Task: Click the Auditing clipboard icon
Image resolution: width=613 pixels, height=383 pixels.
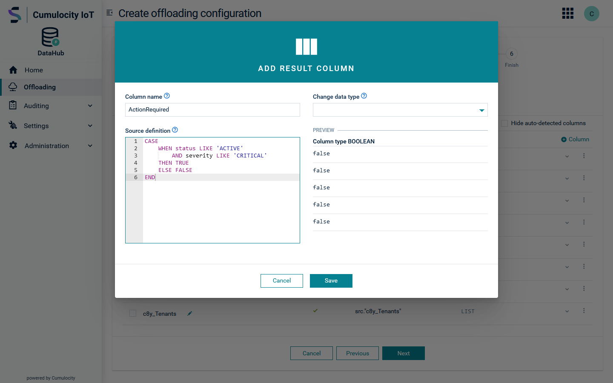Action: click(x=13, y=105)
